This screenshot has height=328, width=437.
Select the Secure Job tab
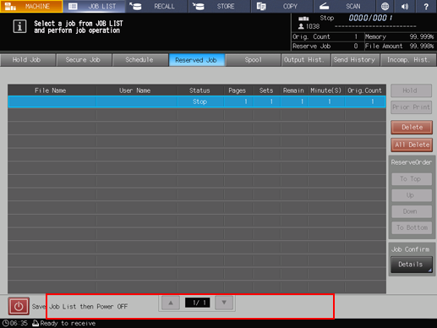click(x=84, y=60)
